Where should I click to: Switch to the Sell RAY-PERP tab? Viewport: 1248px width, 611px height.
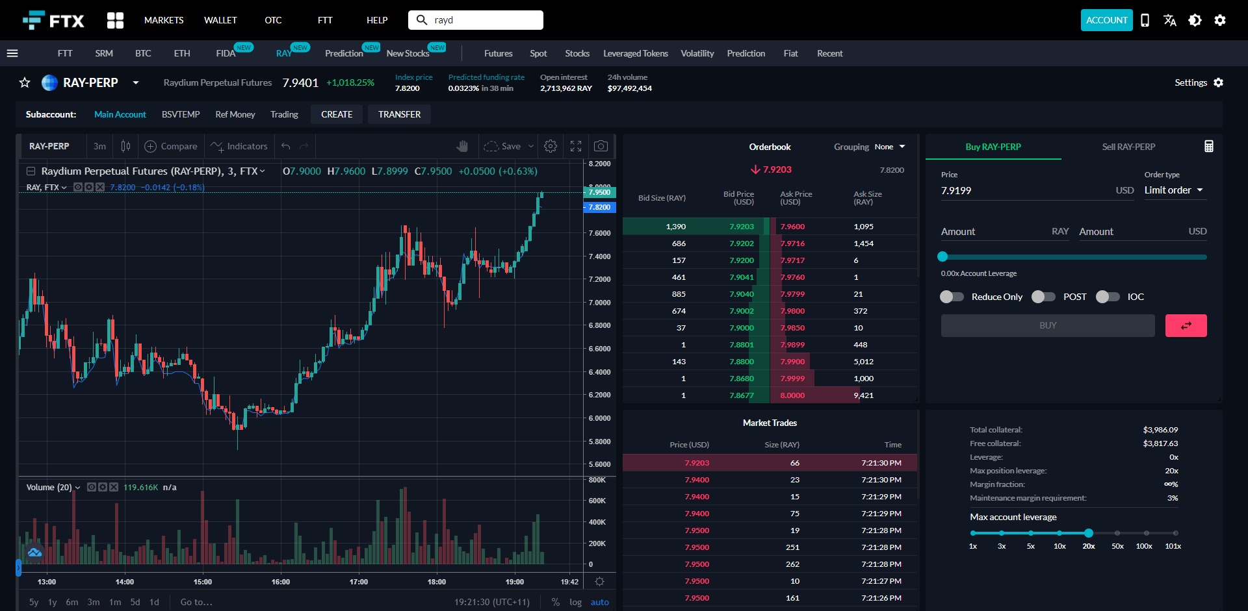pyautogui.click(x=1128, y=147)
